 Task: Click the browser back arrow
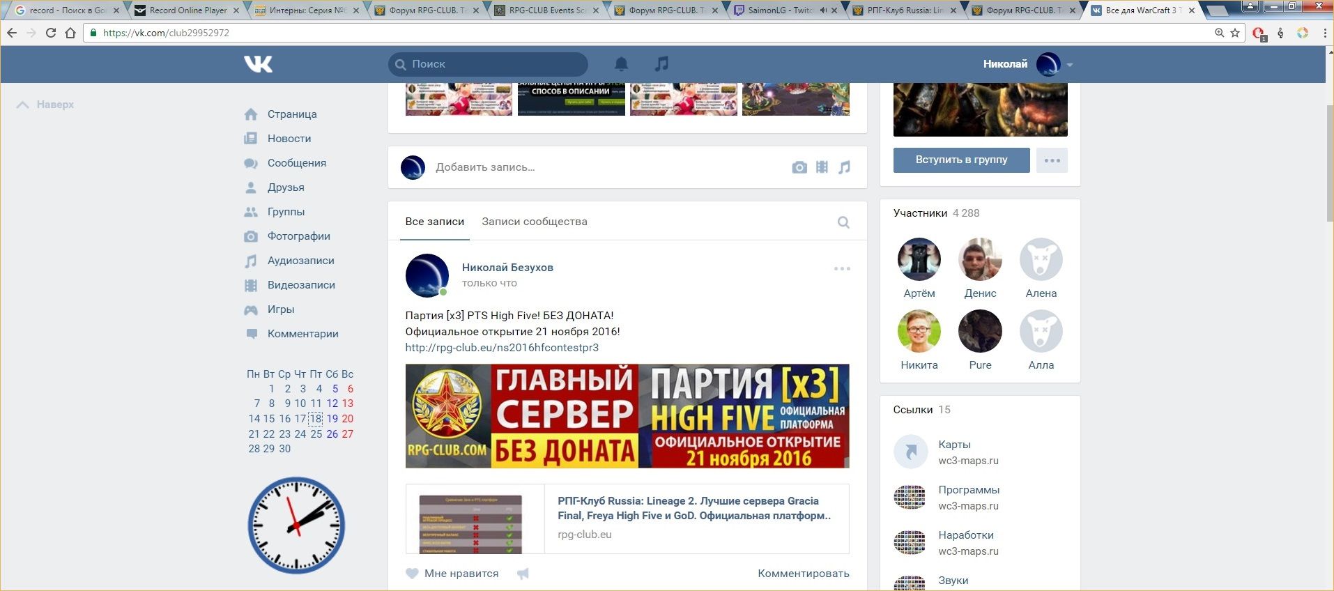tap(12, 33)
